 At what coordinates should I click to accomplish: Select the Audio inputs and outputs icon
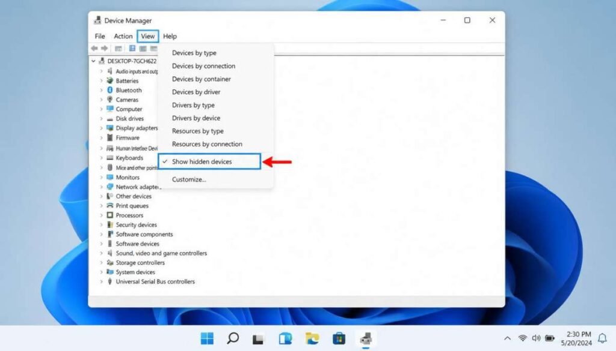(x=110, y=71)
